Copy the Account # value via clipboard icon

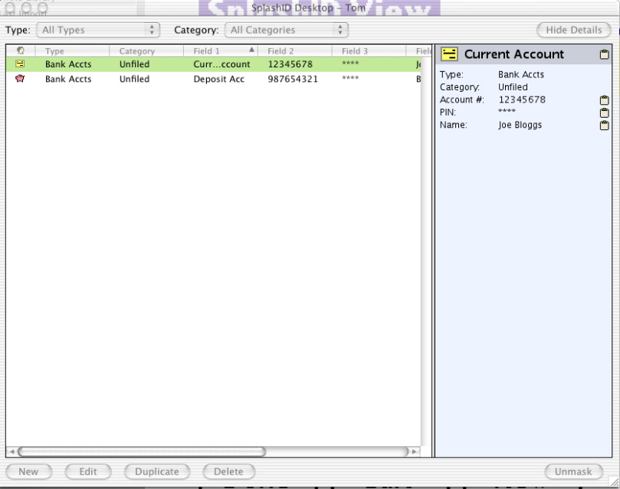click(604, 100)
